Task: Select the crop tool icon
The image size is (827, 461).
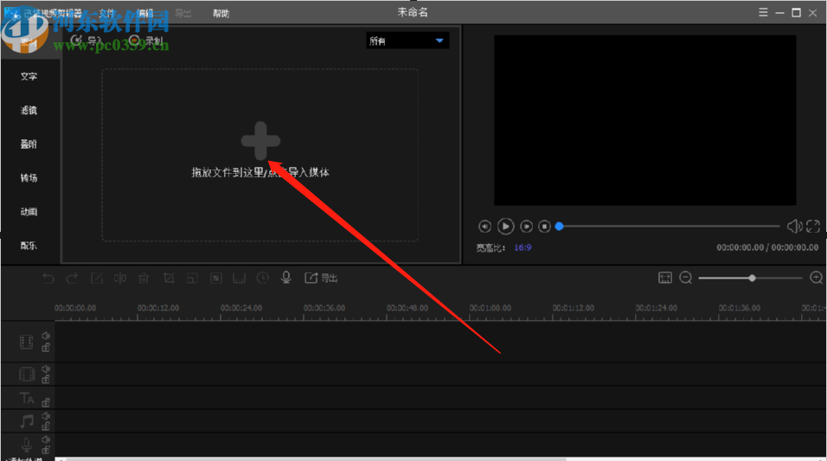Action: 169,278
